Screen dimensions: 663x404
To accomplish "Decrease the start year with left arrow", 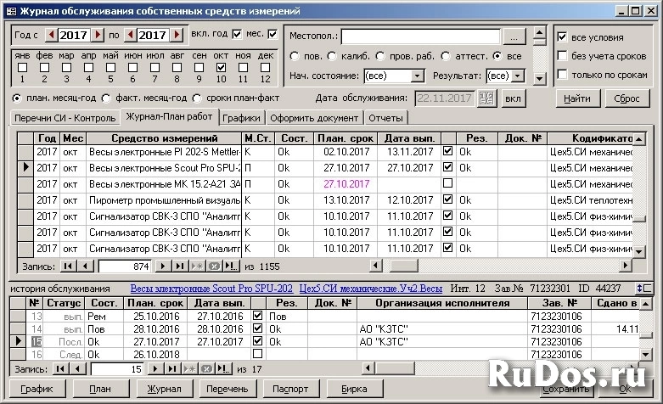I will pos(51,35).
